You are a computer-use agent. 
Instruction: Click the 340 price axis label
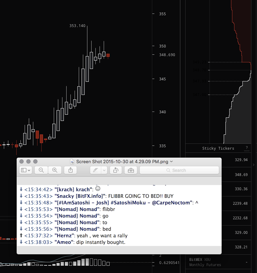coord(163,112)
